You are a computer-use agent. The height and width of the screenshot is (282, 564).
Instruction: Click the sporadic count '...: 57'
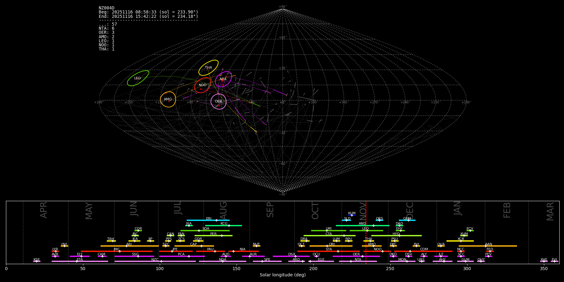pos(108,24)
